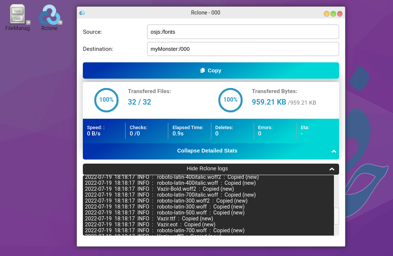
Task: Click the Collapse Detailed Stats label
Action: pyautogui.click(x=207, y=151)
